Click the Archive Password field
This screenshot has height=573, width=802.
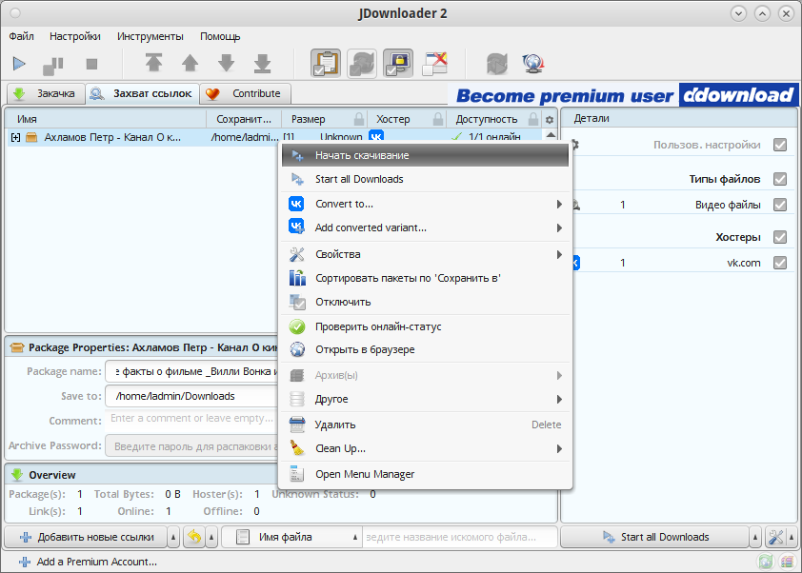[x=192, y=445]
